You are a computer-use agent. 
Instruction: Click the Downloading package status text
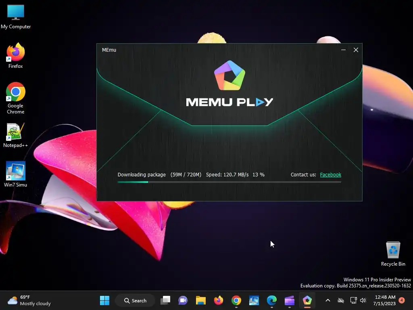click(142, 174)
